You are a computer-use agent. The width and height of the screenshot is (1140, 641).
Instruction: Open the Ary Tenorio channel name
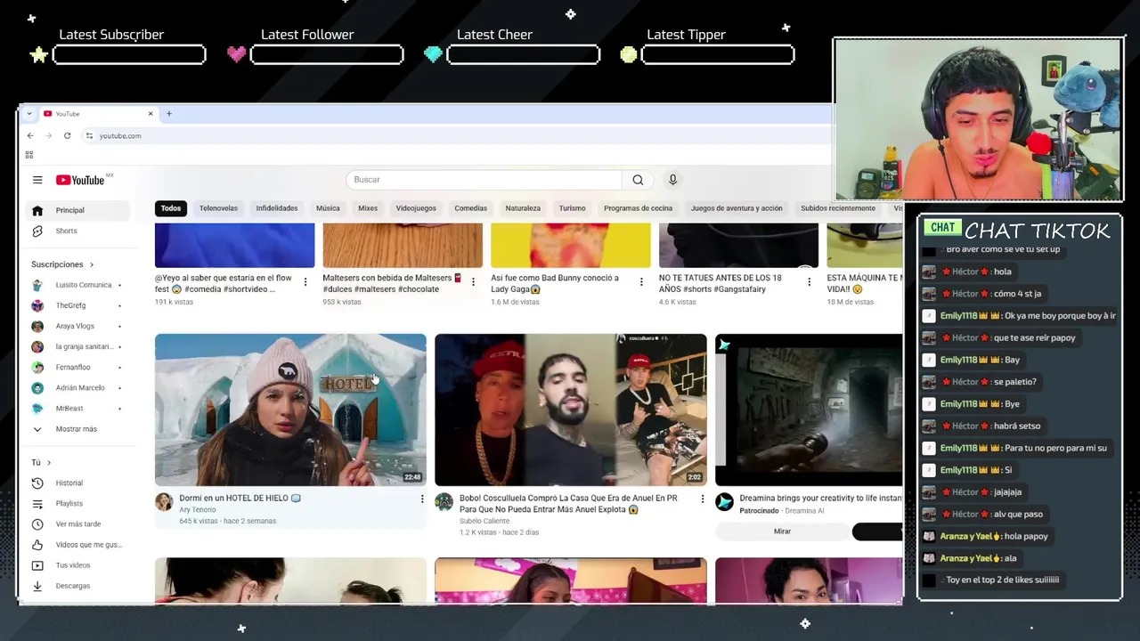[198, 510]
